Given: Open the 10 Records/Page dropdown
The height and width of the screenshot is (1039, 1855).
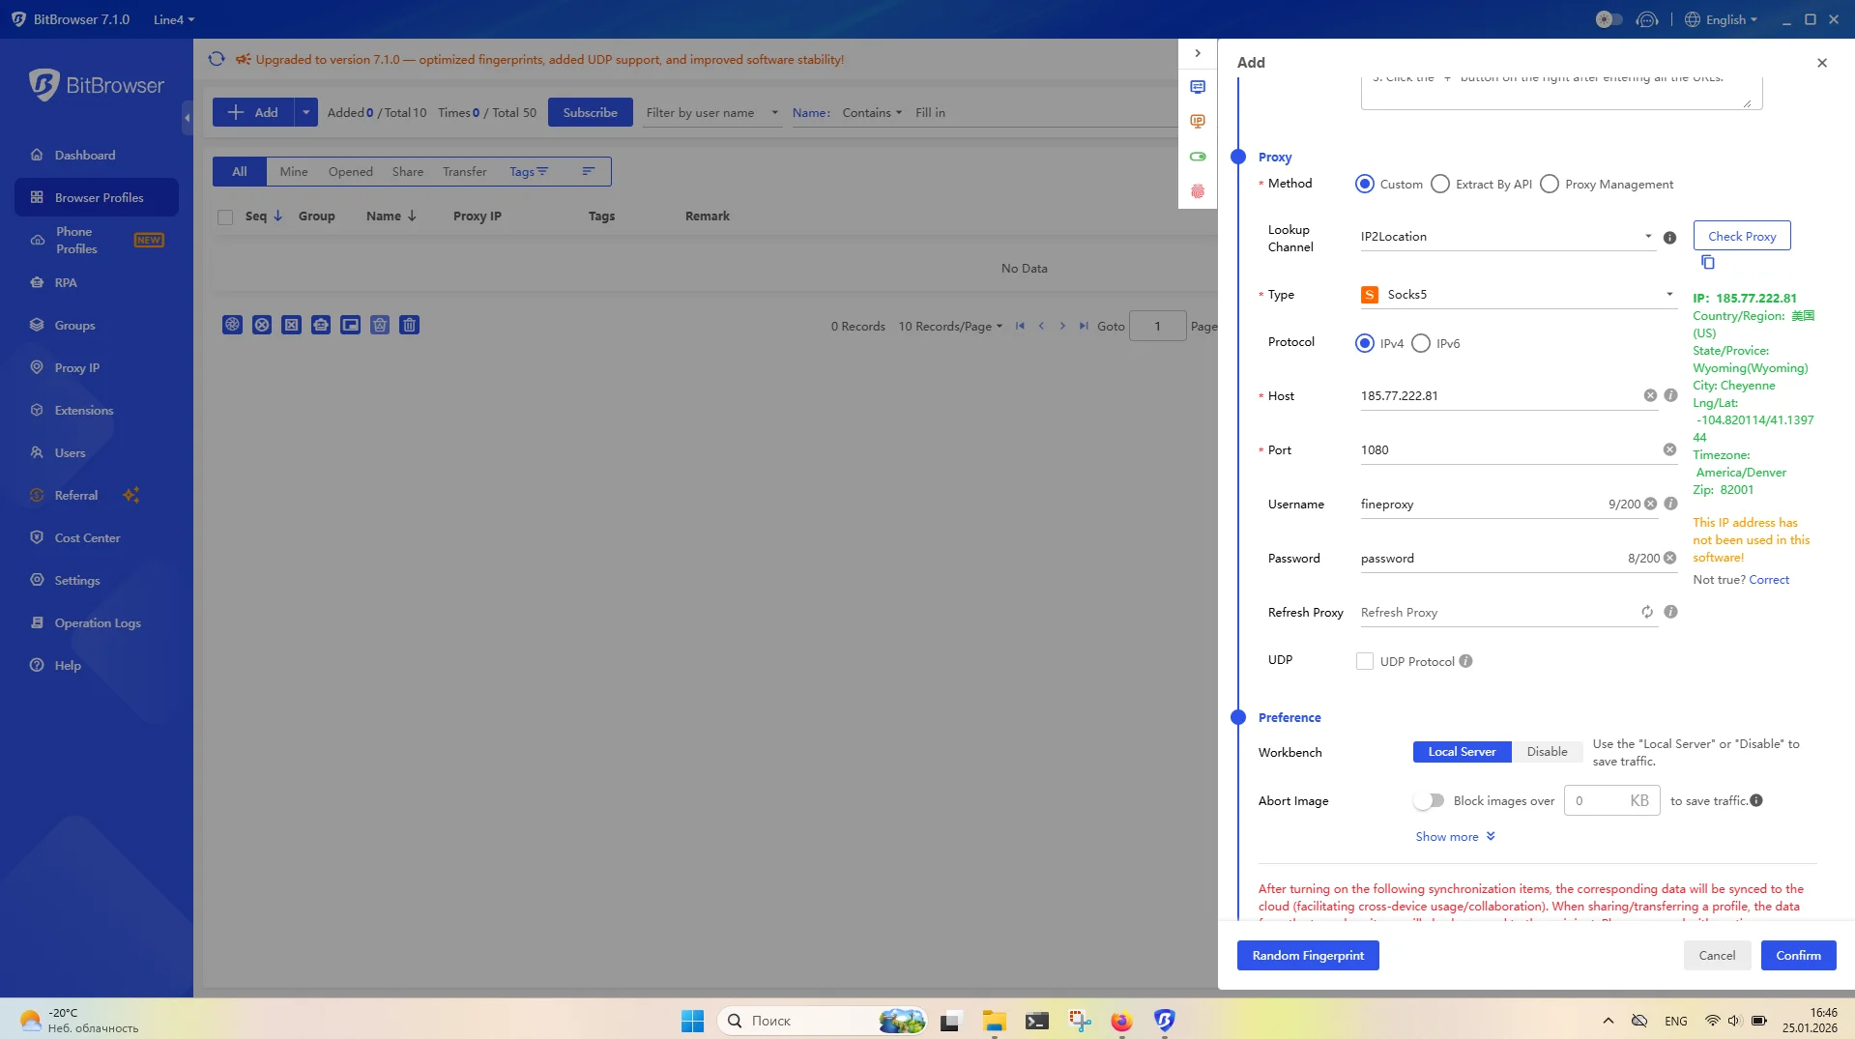Looking at the screenshot, I should tap(950, 326).
